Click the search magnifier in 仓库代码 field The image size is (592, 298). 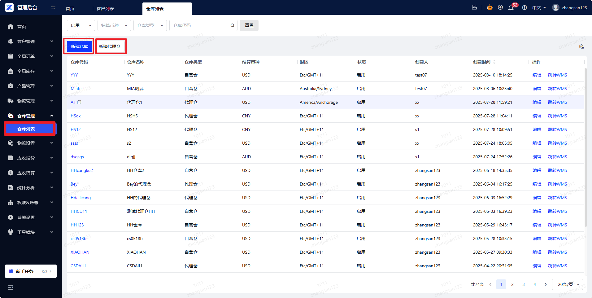(232, 25)
